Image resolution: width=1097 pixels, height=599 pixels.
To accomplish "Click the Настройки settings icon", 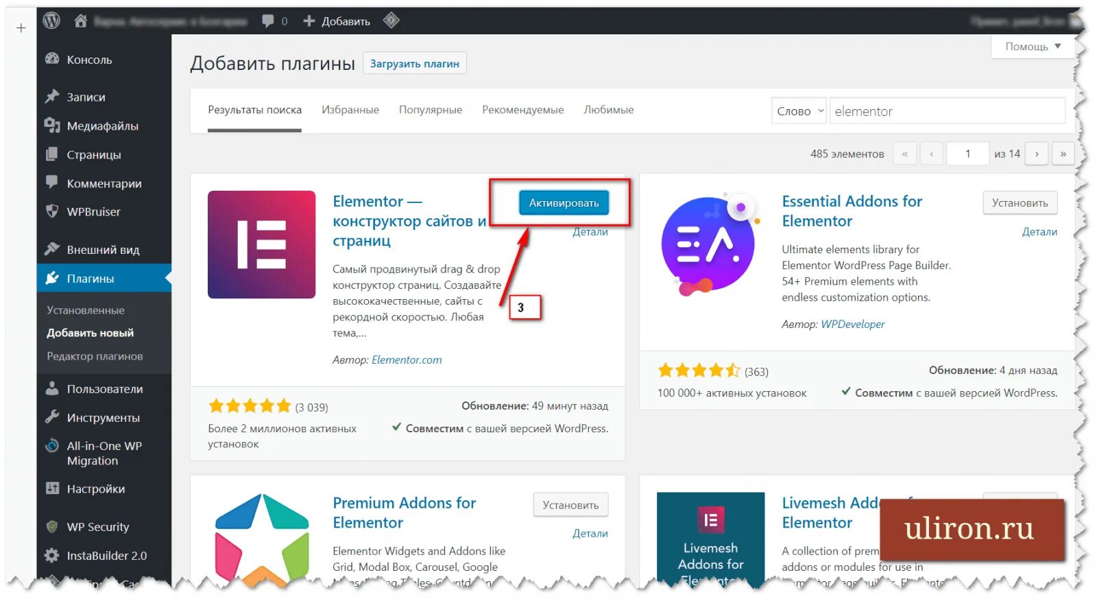I will click(52, 489).
